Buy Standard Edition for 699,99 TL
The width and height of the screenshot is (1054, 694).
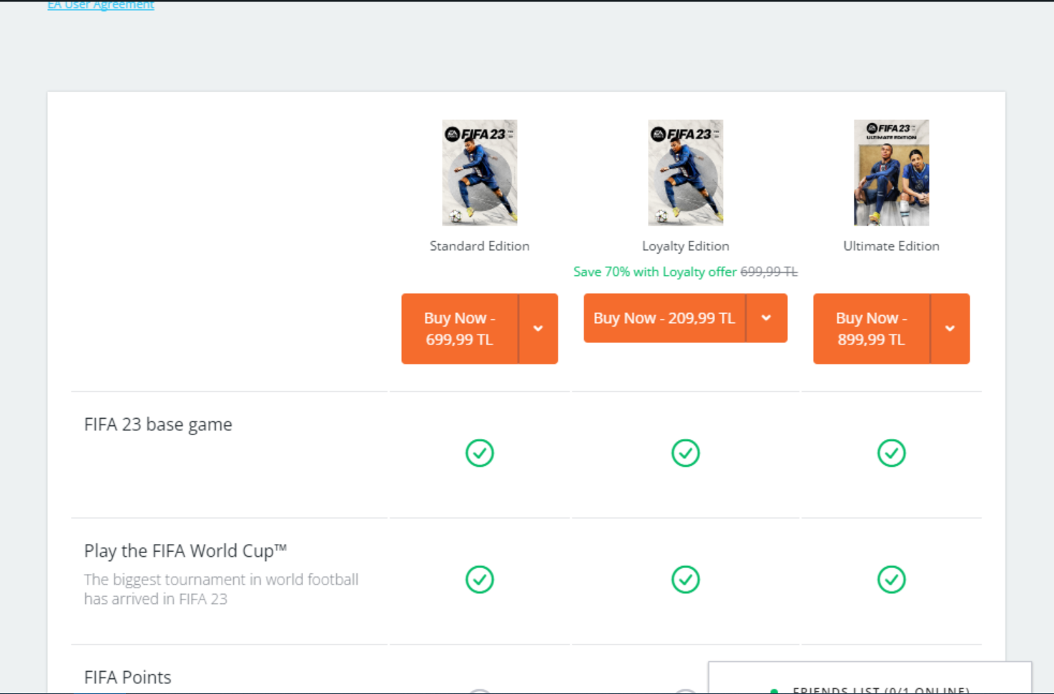[x=460, y=329]
